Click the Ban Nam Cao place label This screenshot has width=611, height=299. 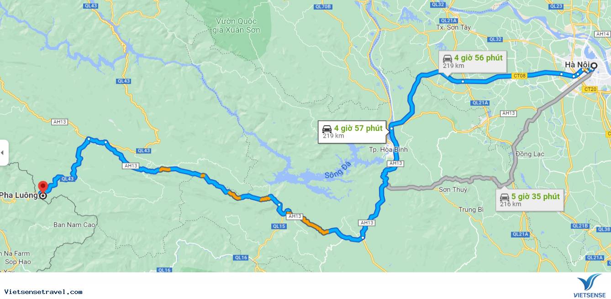[x=74, y=225]
